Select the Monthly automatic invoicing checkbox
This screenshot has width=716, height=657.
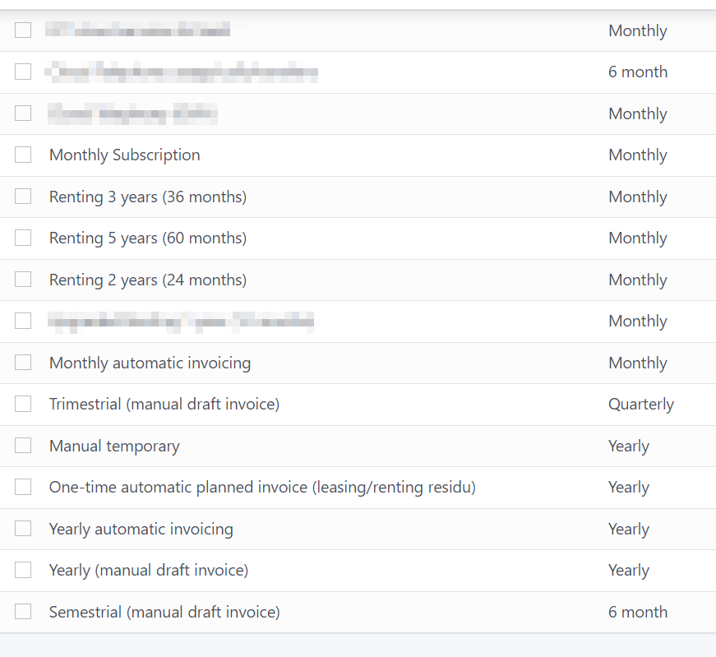click(x=23, y=363)
